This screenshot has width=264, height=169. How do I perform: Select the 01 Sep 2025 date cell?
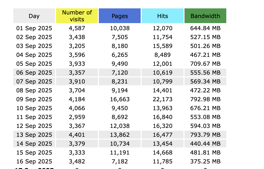click(x=34, y=28)
